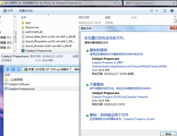Choose 不要复制 option
177x136 pixels.
pos(97,84)
